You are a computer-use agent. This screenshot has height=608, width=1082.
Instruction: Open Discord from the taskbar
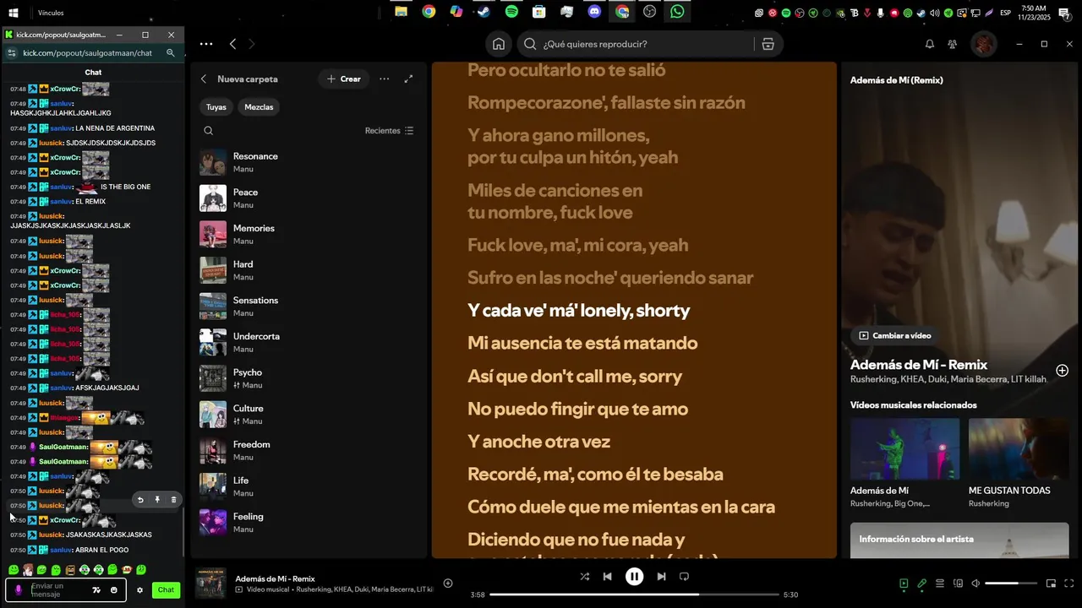point(593,12)
